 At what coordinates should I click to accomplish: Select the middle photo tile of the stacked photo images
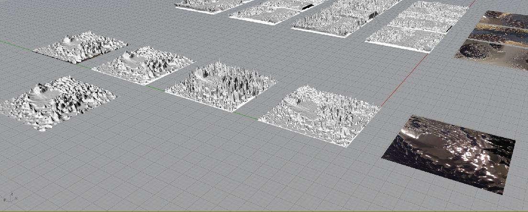(498, 35)
